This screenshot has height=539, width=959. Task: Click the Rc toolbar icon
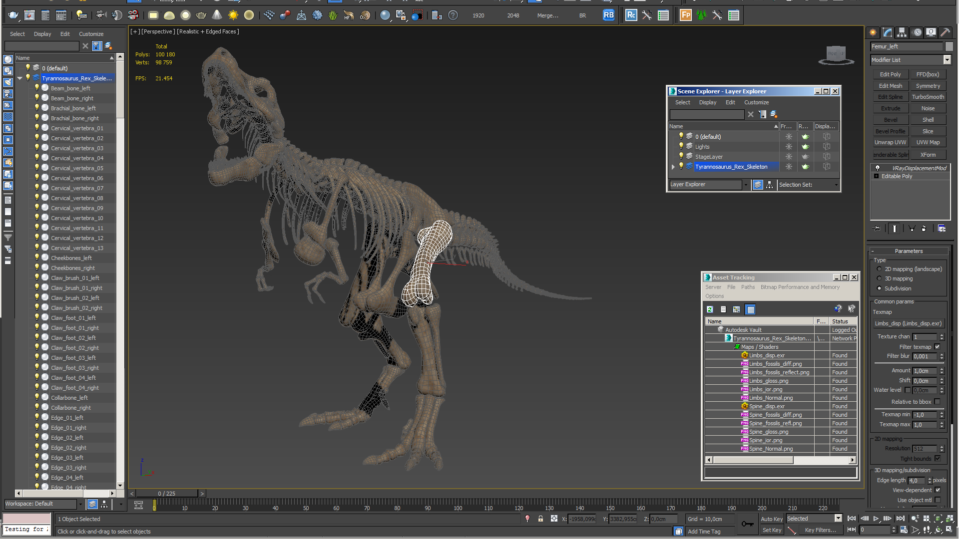tap(631, 15)
